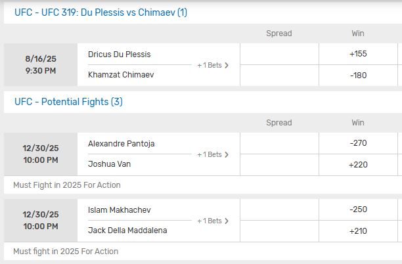Select Khamzat Chimaev -180 win odds

(x=358, y=76)
